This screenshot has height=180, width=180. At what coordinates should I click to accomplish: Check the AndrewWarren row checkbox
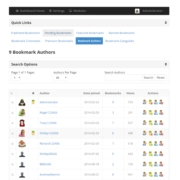coord(12,175)
